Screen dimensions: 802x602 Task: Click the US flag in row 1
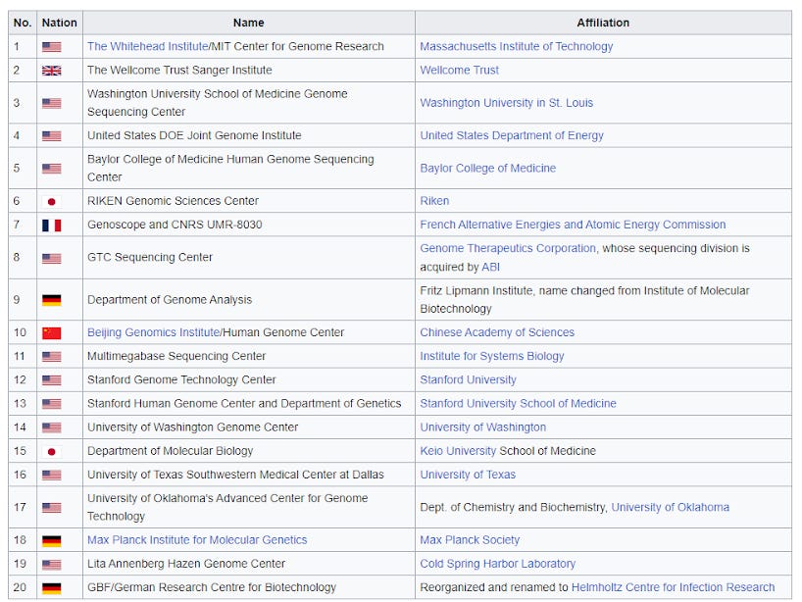pos(51,47)
